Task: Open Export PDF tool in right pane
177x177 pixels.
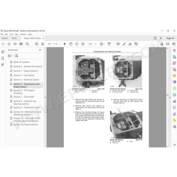Action: point(174,57)
